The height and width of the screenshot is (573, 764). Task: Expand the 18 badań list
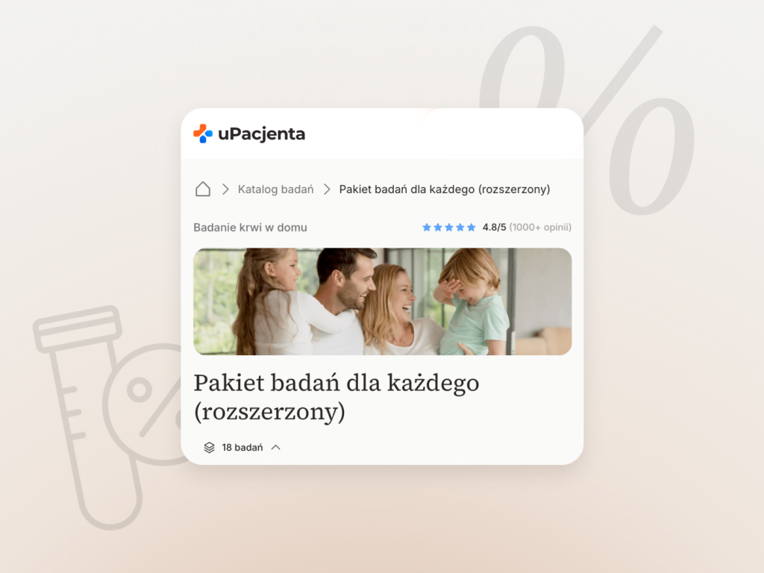click(242, 448)
